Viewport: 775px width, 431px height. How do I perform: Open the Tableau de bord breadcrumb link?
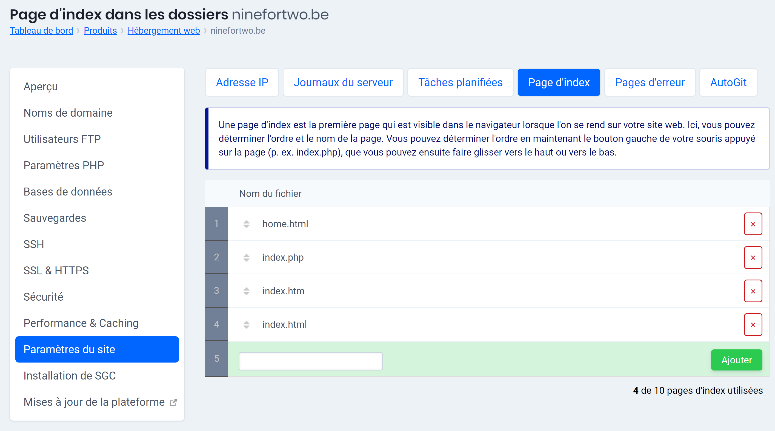[42, 30]
